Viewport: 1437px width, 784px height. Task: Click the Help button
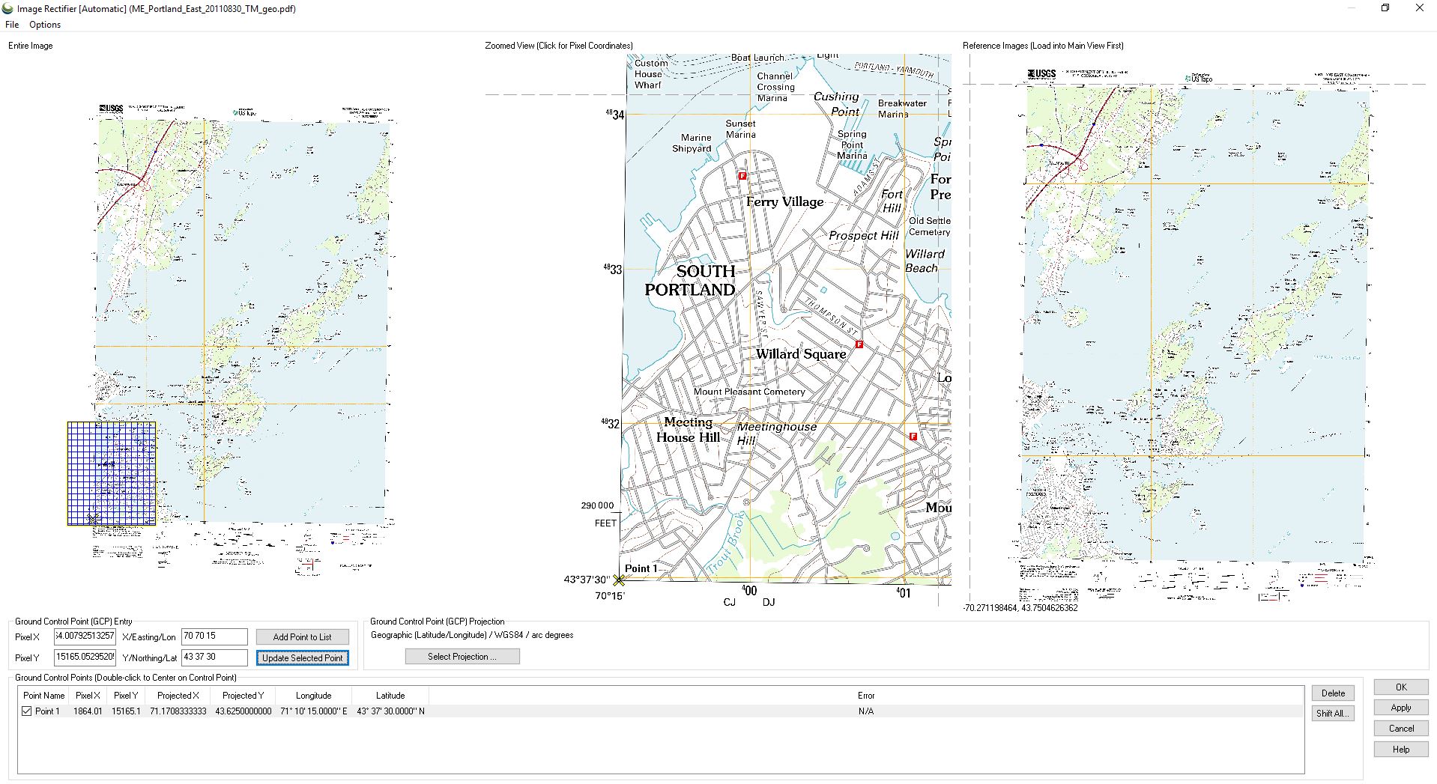1400,750
